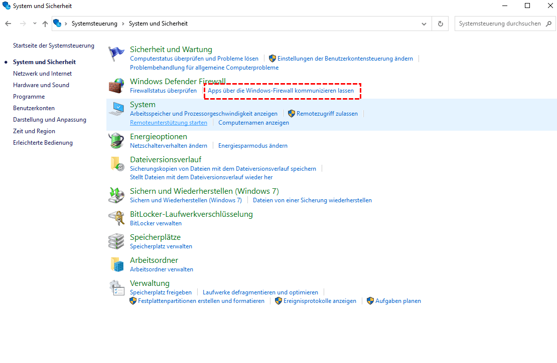Click the System computer icon
This screenshot has height=363, width=557.
click(x=116, y=109)
